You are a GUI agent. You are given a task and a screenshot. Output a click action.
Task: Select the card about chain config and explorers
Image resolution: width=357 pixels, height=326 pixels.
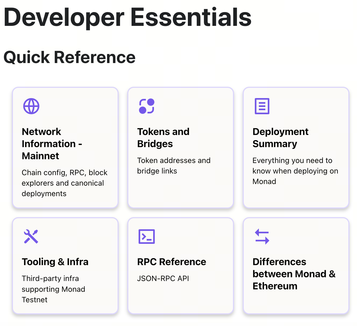[x=65, y=148]
